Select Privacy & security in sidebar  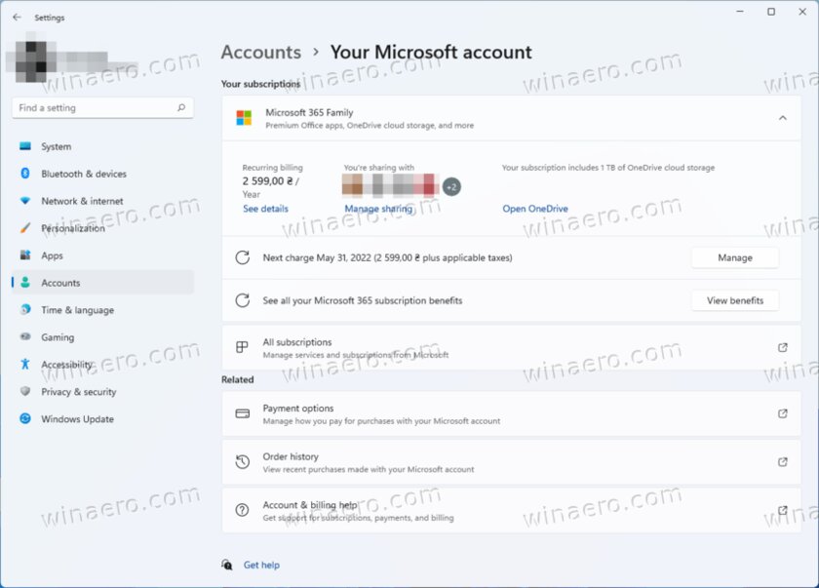tap(102, 392)
